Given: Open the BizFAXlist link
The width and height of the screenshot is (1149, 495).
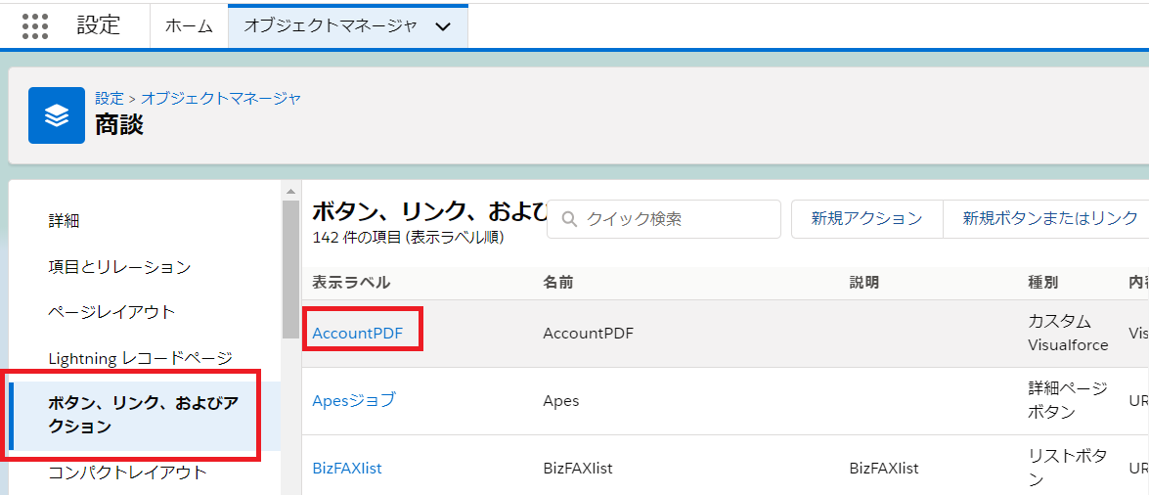Looking at the screenshot, I should (347, 468).
